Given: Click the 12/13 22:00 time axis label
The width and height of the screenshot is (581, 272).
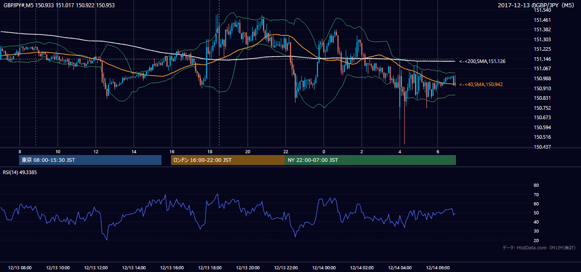Looking at the screenshot, I should [285, 268].
